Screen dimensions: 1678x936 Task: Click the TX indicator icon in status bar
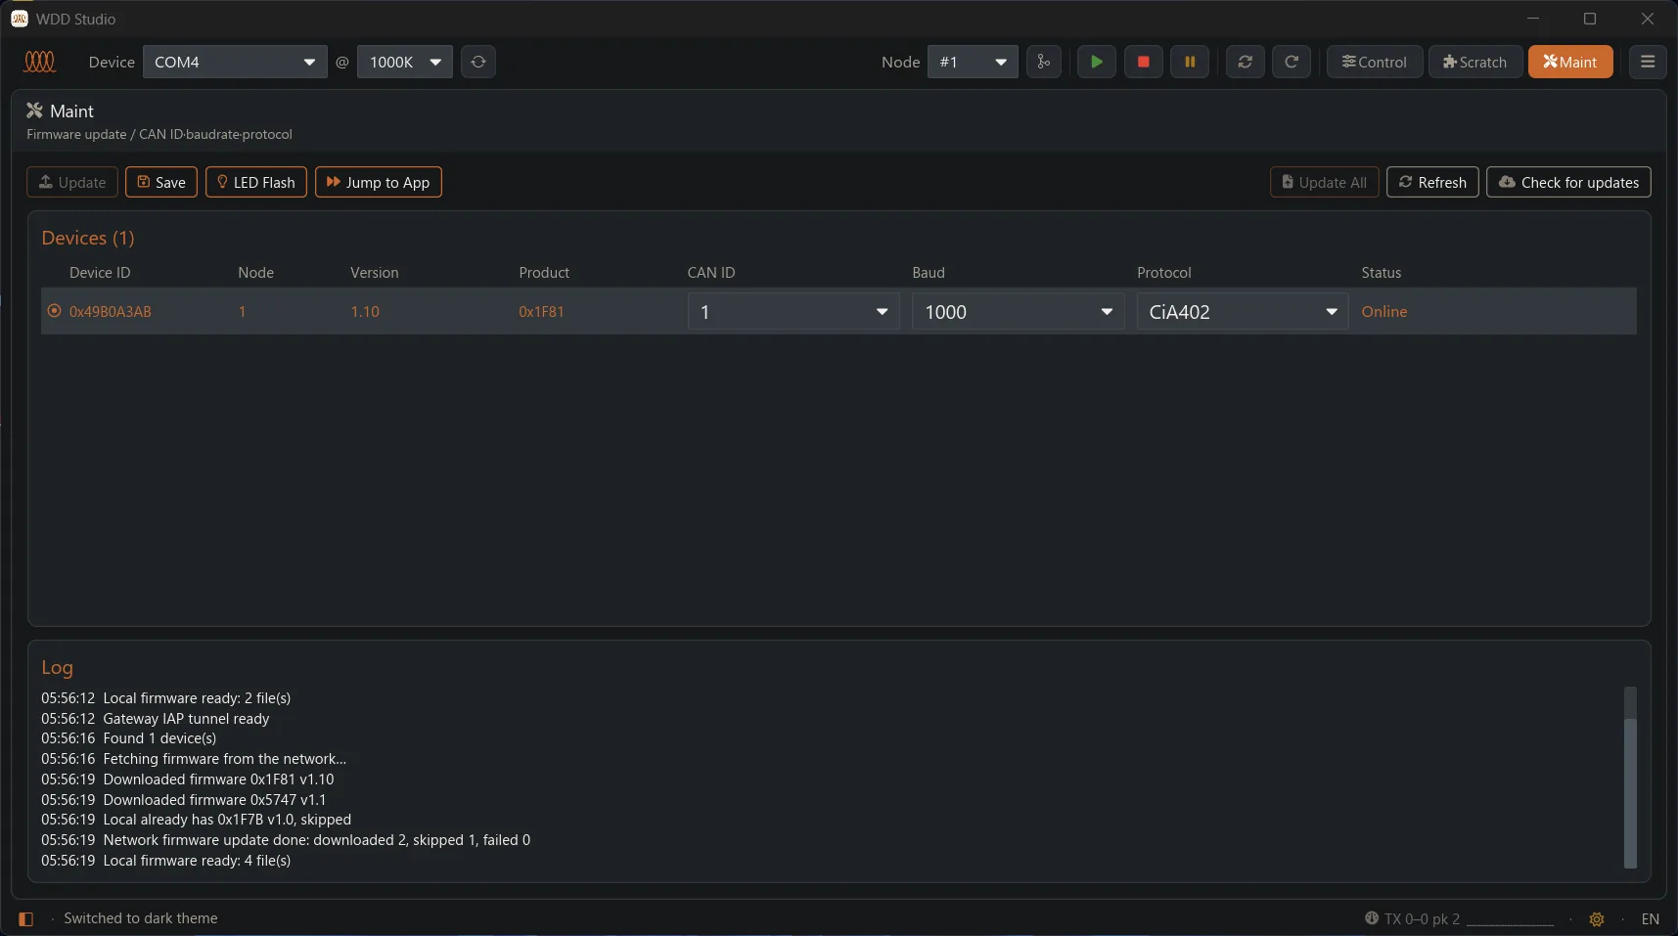pyautogui.click(x=1372, y=918)
